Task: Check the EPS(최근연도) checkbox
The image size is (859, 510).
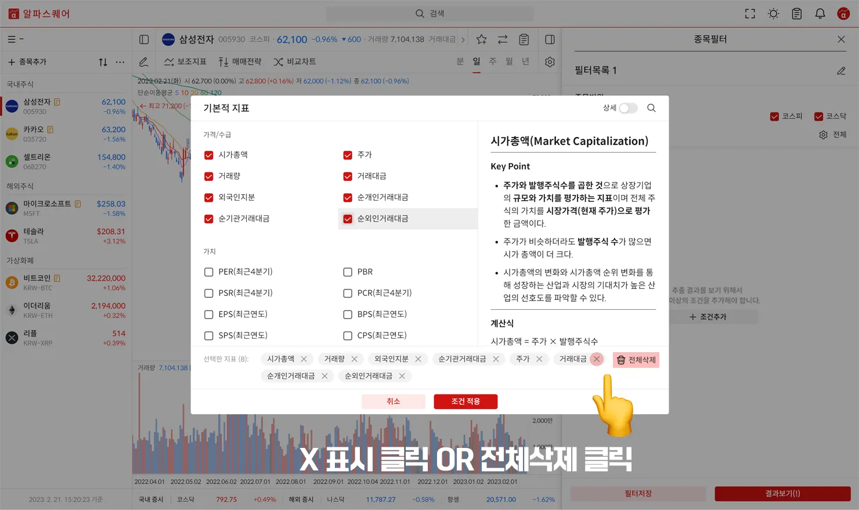Action: click(x=209, y=314)
